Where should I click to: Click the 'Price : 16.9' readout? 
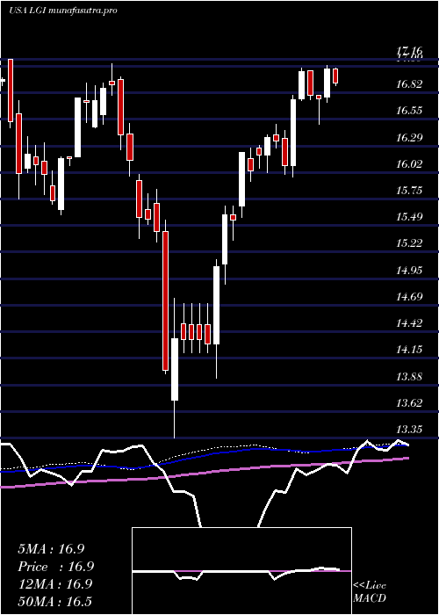point(56,567)
